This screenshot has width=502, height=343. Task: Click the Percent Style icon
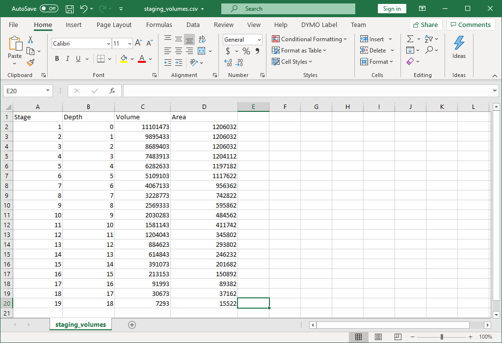tap(246, 51)
